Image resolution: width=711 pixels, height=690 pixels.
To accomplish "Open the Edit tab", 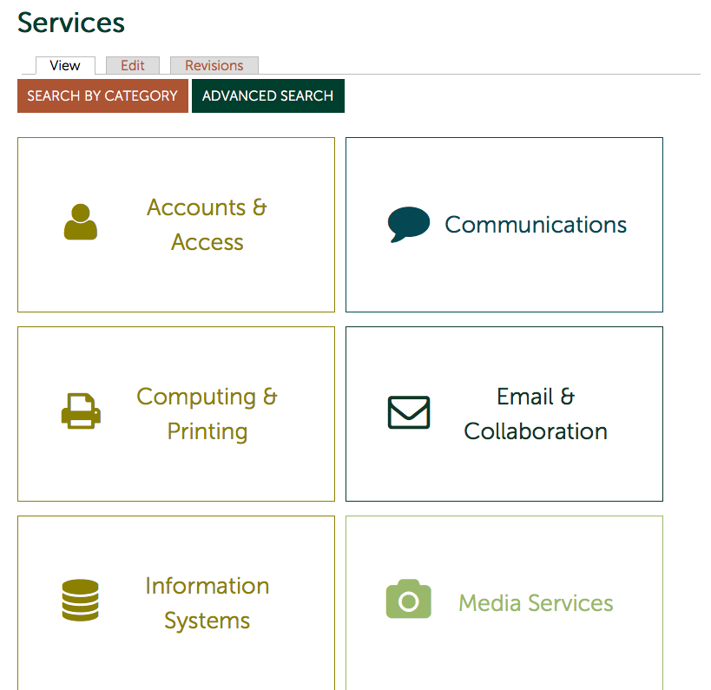I will [x=132, y=66].
